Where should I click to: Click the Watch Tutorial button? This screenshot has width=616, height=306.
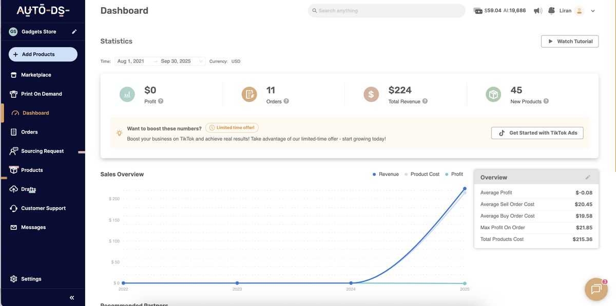point(569,41)
